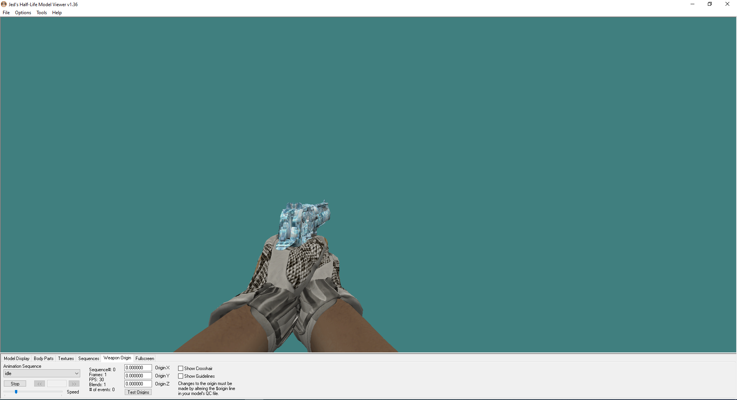Click the Test Origins button
This screenshot has width=737, height=400.
(138, 392)
